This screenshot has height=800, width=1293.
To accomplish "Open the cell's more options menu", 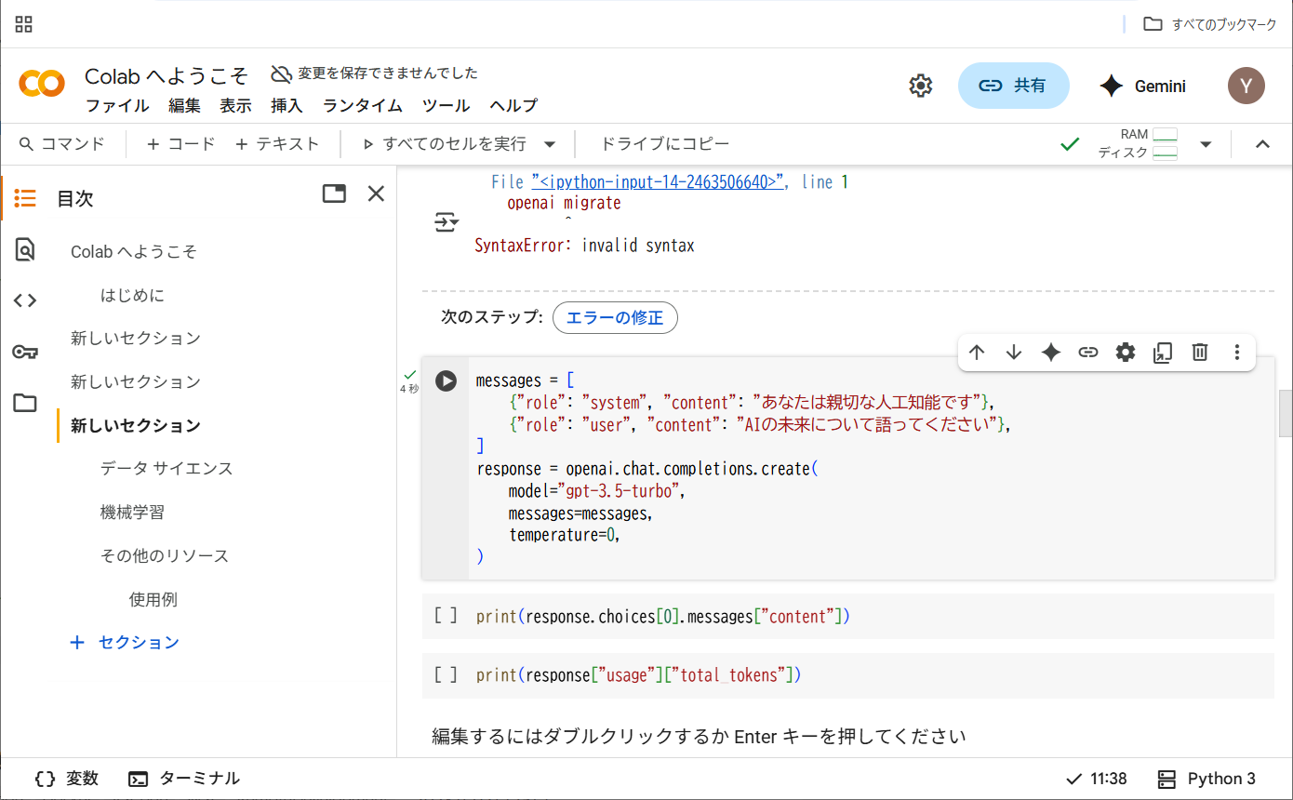I will click(x=1237, y=352).
